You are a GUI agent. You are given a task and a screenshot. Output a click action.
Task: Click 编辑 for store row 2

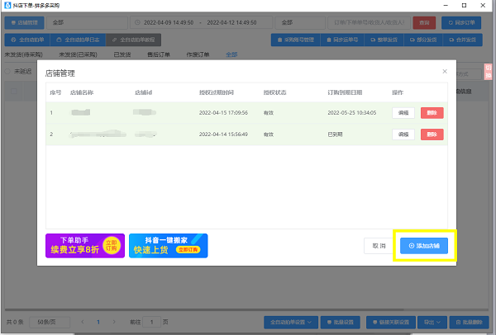click(x=403, y=134)
